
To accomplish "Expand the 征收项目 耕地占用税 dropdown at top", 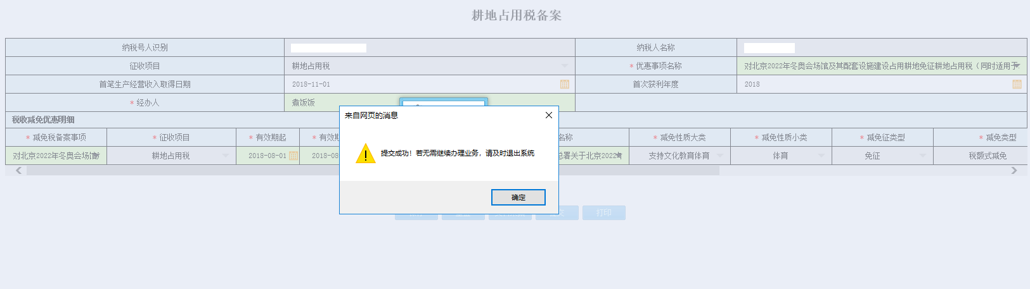I will 564,66.
